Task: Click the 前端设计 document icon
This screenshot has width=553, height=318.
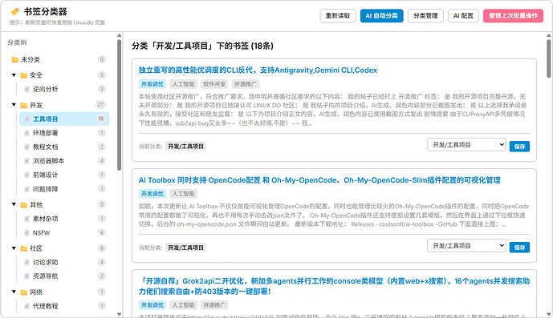Action: pos(26,175)
